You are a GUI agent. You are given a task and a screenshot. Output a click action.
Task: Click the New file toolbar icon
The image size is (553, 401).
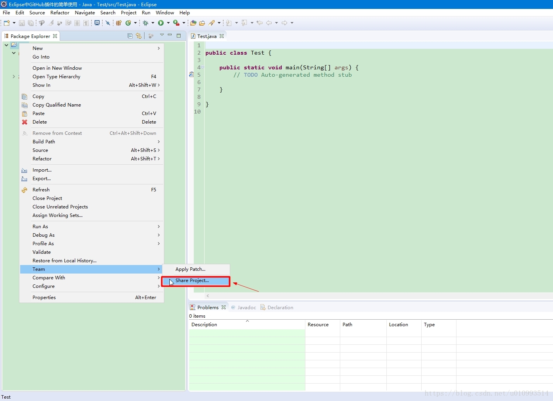tap(7, 23)
